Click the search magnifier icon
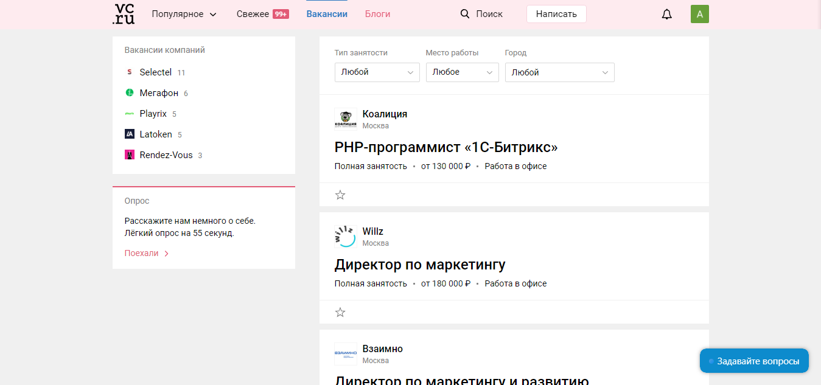 click(465, 13)
